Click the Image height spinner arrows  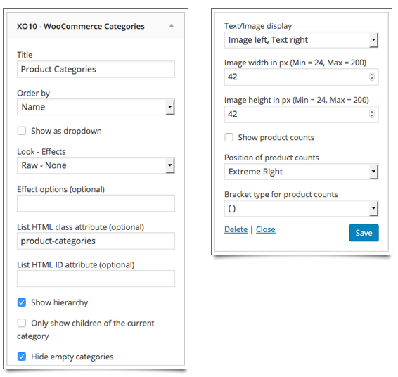[x=372, y=114]
